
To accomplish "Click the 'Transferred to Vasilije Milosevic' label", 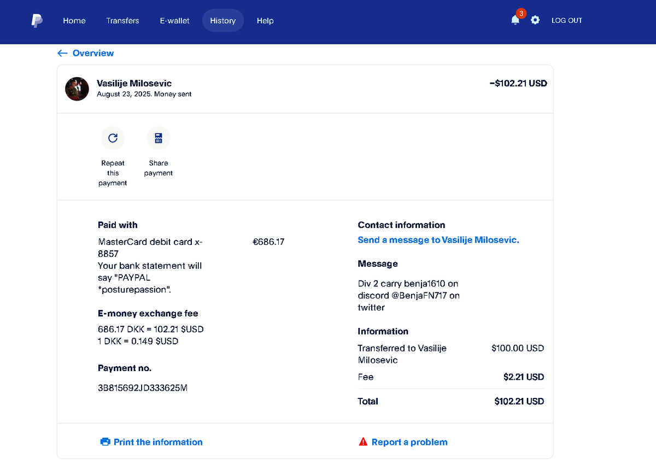I will pos(402,354).
